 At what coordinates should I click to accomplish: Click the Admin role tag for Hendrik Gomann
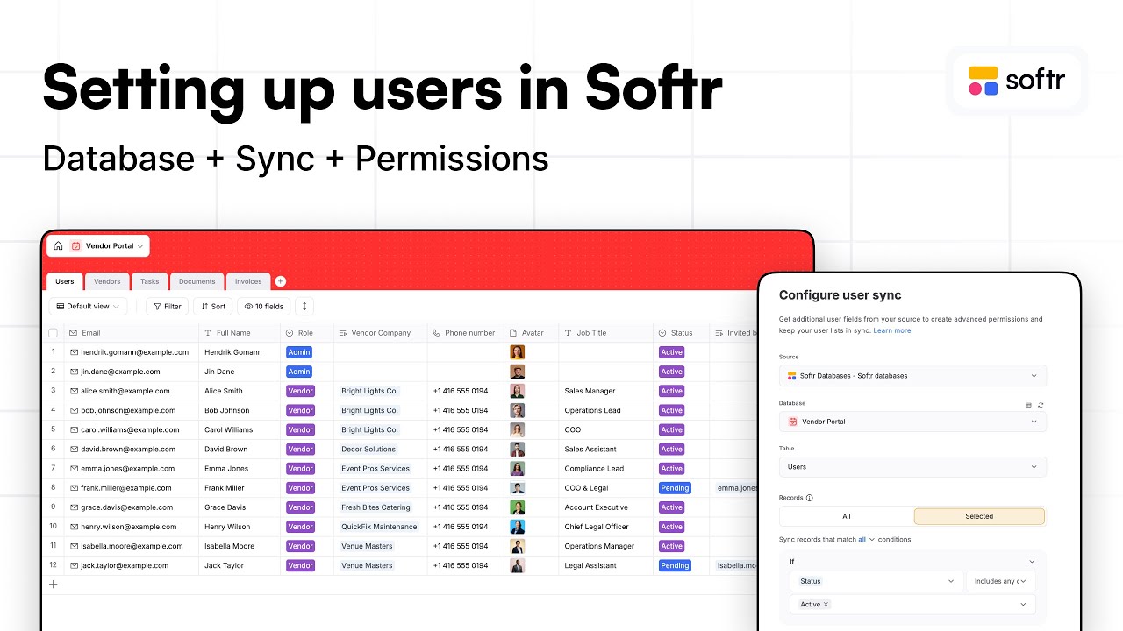click(x=299, y=352)
